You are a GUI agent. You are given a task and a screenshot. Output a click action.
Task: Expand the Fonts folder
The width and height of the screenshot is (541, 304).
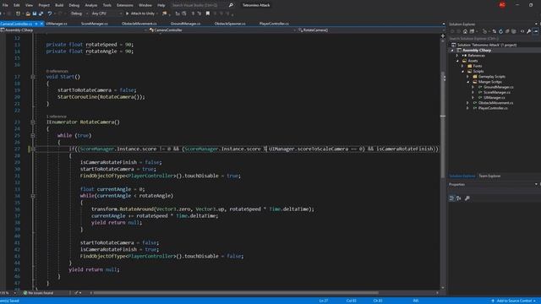pyautogui.click(x=462, y=66)
